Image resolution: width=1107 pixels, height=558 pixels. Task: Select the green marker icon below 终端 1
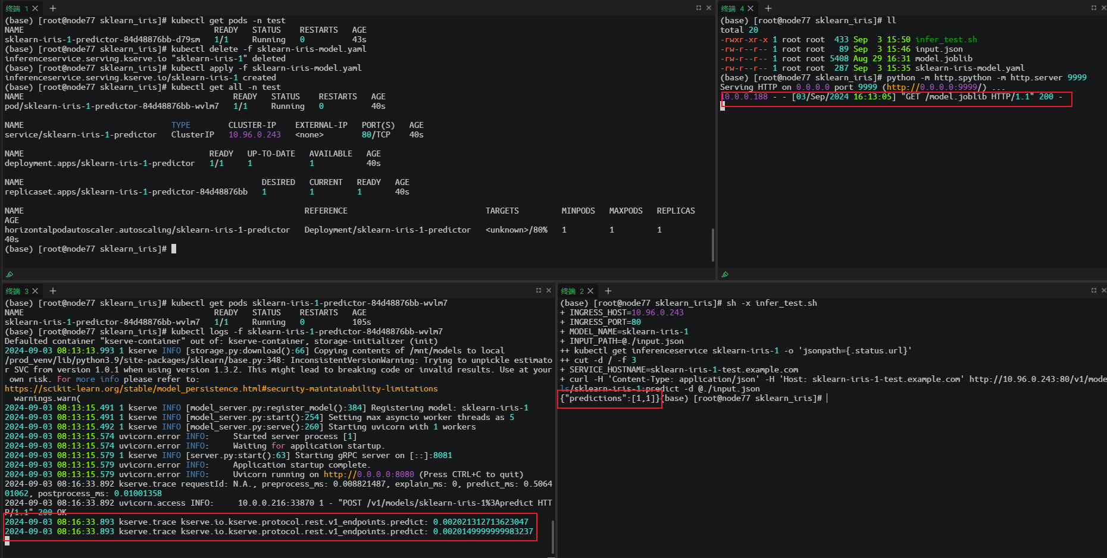pyautogui.click(x=10, y=274)
